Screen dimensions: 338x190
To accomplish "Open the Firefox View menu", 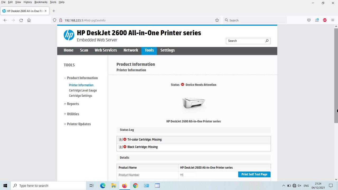I will [x=18, y=2].
